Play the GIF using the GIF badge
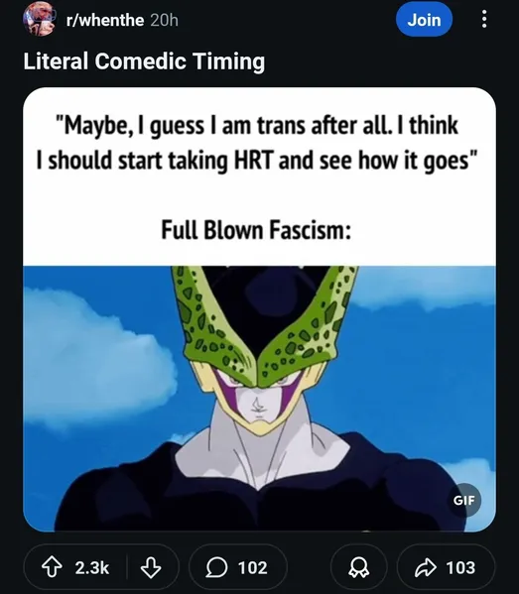The image size is (519, 594). pyautogui.click(x=463, y=500)
